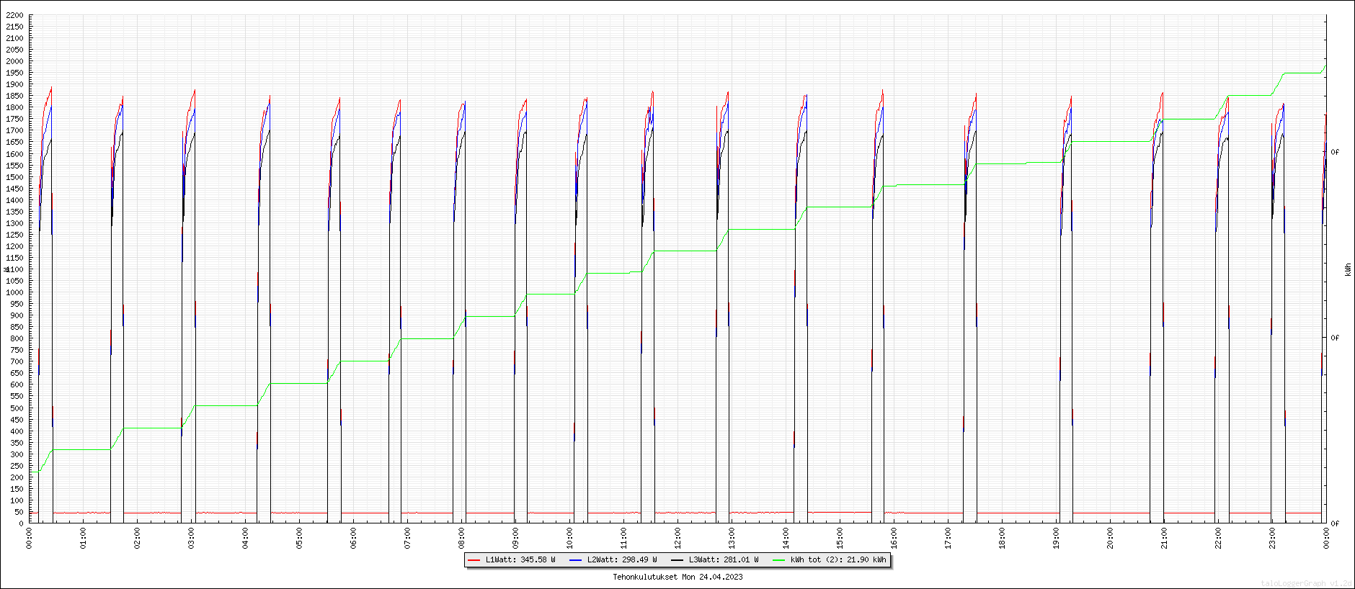Viewport: 1355px width, 589px height.
Task: Click the 15:00 time label on x-axis
Action: tap(840, 538)
